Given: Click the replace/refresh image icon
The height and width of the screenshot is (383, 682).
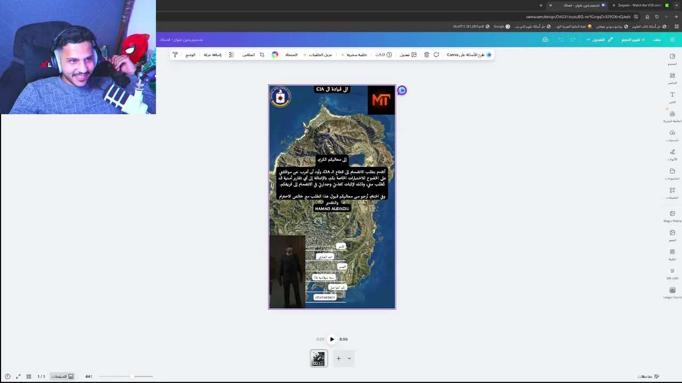Looking at the screenshot, I should (x=436, y=55).
